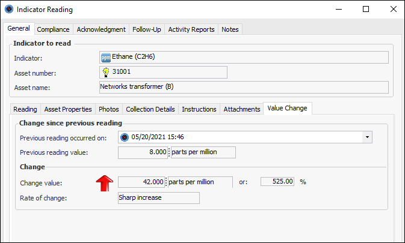Open the Compliance tab
The width and height of the screenshot is (405, 243).
point(53,29)
